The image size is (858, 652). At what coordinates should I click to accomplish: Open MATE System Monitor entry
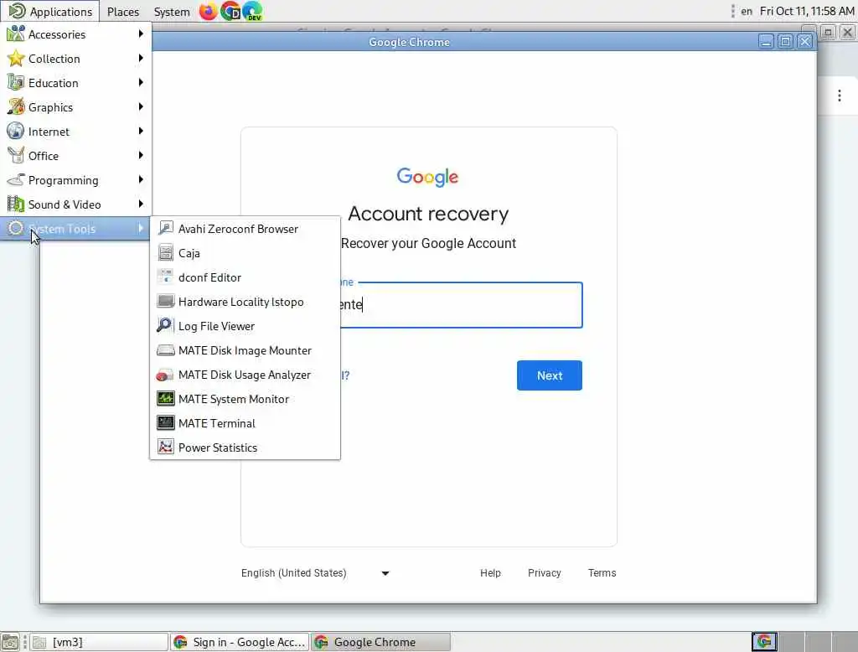click(246, 399)
